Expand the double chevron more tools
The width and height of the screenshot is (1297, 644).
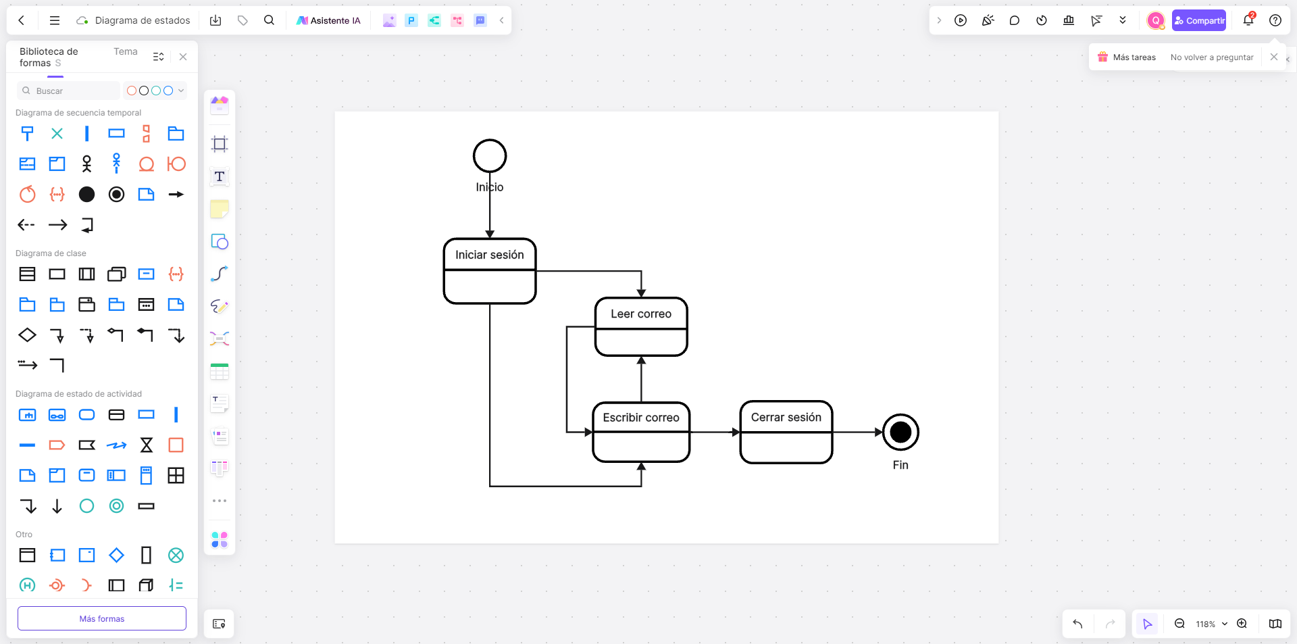coord(1123,20)
